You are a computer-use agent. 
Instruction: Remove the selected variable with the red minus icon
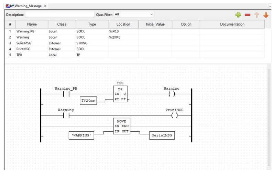pyautogui.click(x=247, y=15)
